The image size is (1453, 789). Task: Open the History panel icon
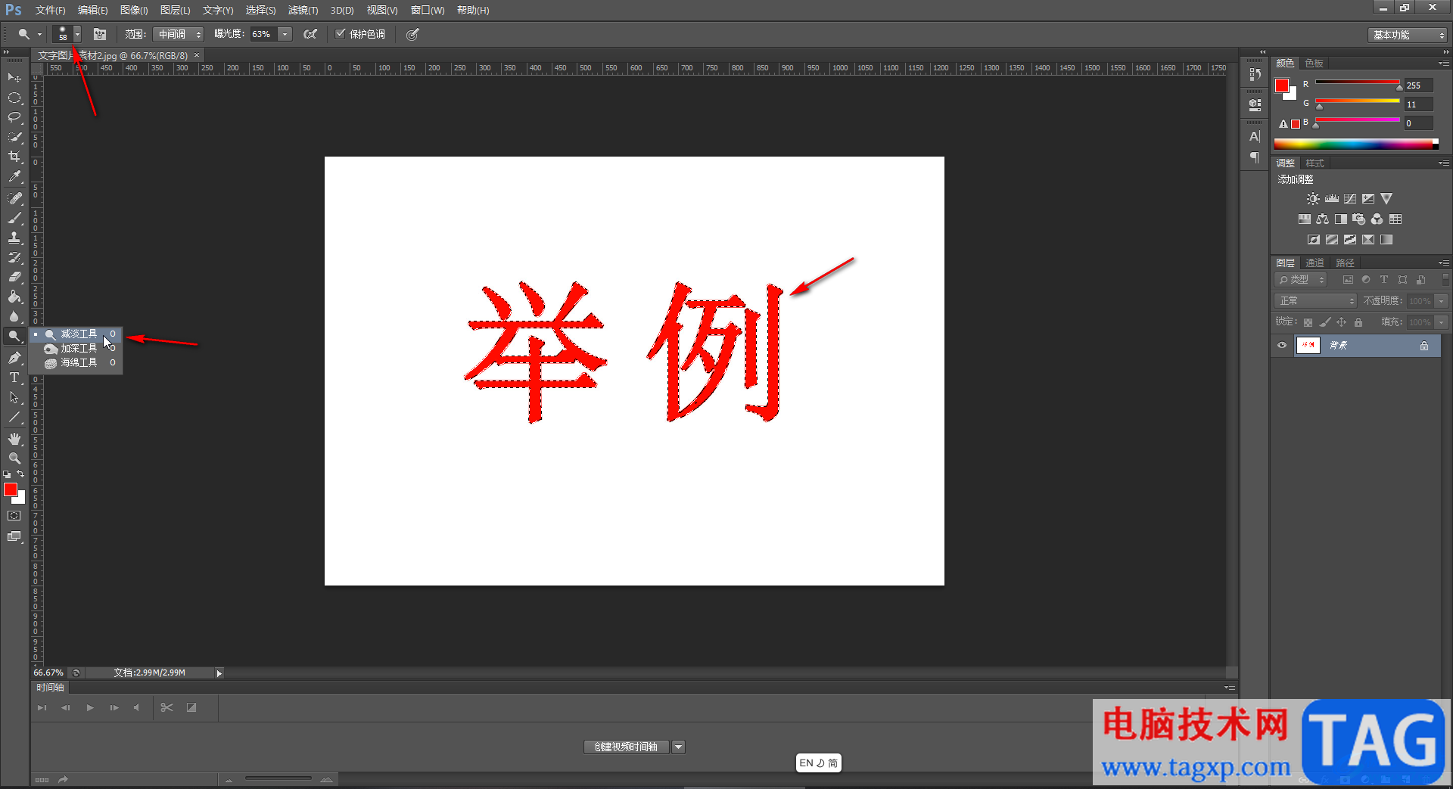[1255, 74]
